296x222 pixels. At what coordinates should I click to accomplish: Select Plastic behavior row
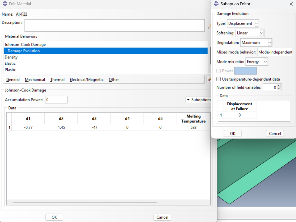tap(105, 70)
